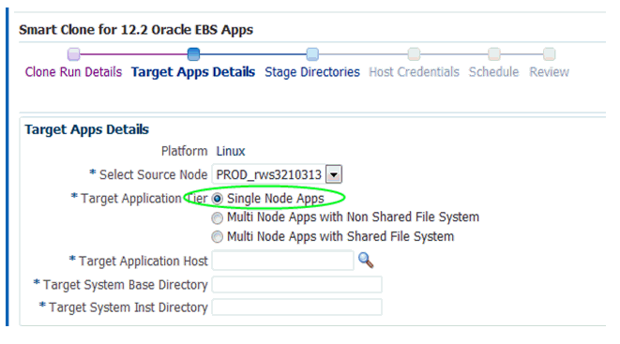Open the Schedule step label

coord(494,72)
